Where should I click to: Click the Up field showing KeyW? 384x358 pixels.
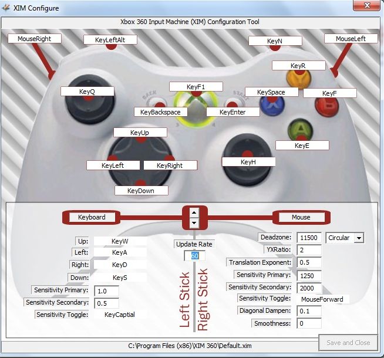[120, 241]
